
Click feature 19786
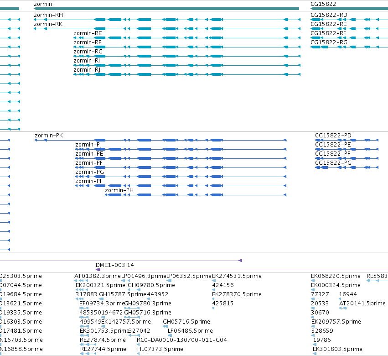click(x=322, y=340)
